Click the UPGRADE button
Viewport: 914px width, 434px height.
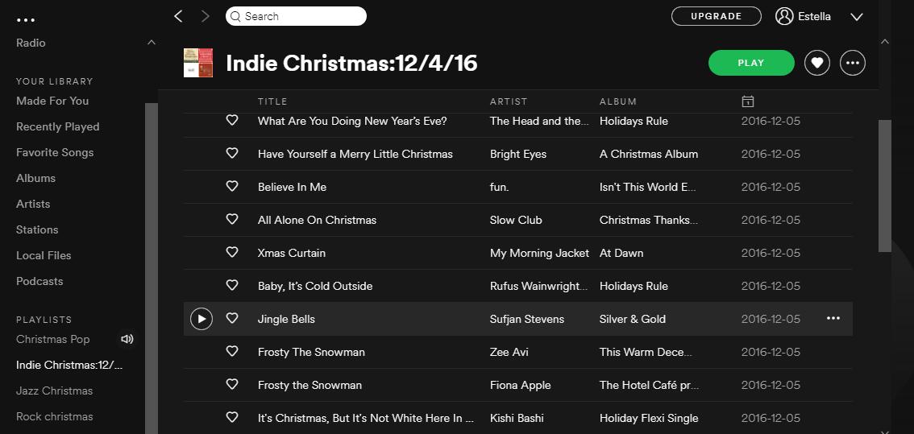point(716,16)
